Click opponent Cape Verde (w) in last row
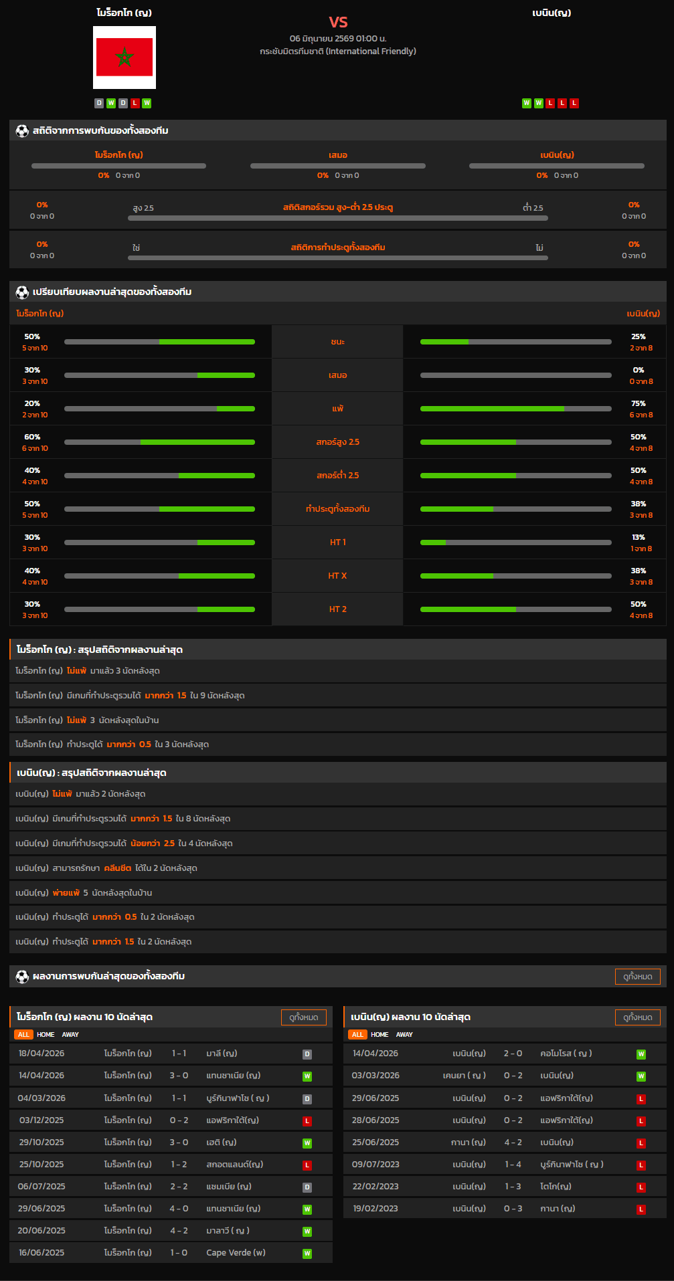The width and height of the screenshot is (674, 1281). click(236, 1253)
